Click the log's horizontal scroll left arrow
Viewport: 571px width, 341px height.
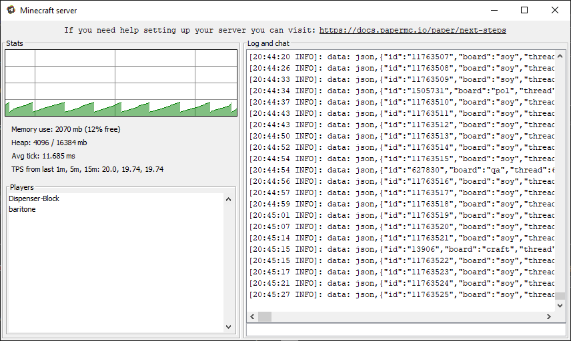pos(253,316)
